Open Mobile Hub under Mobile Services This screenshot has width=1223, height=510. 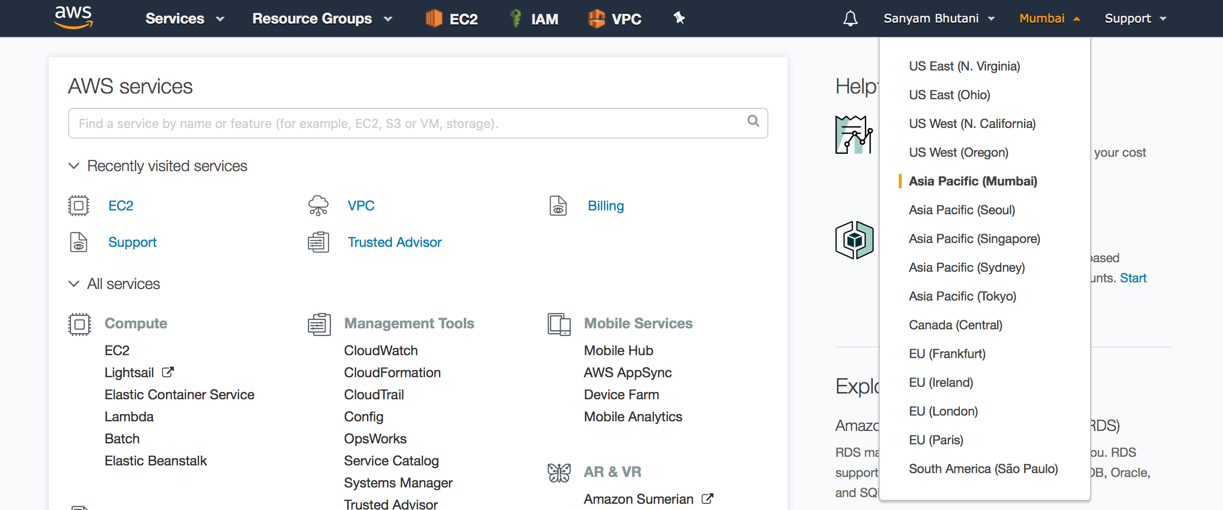[619, 350]
